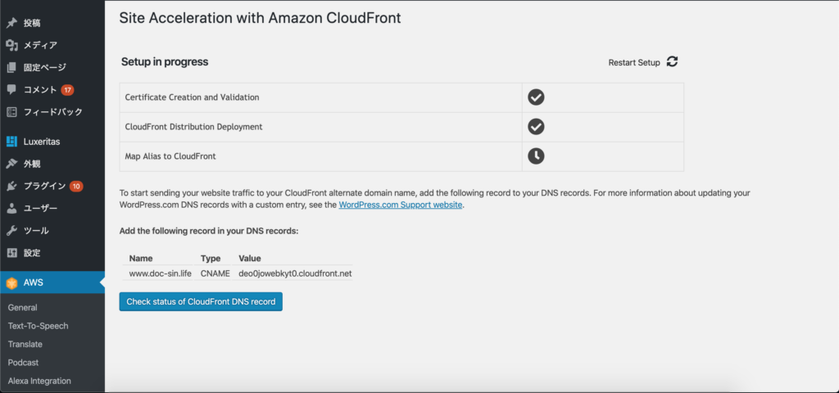This screenshot has height=393, width=839.
Task: Click the Name column header
Action: coord(141,258)
